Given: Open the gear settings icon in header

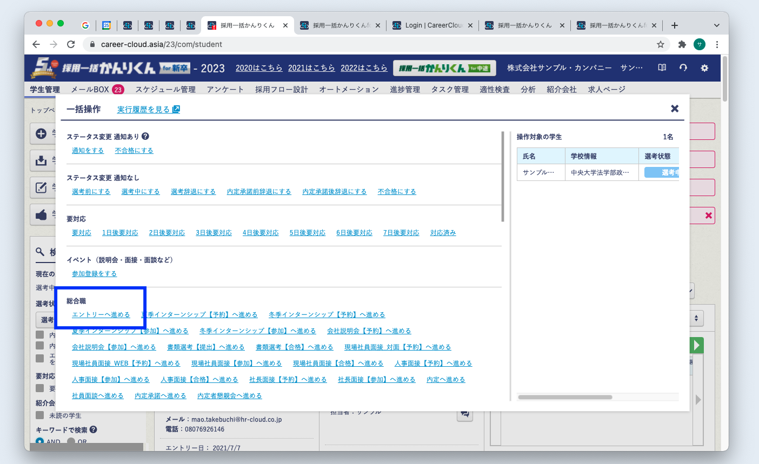Looking at the screenshot, I should 704,68.
